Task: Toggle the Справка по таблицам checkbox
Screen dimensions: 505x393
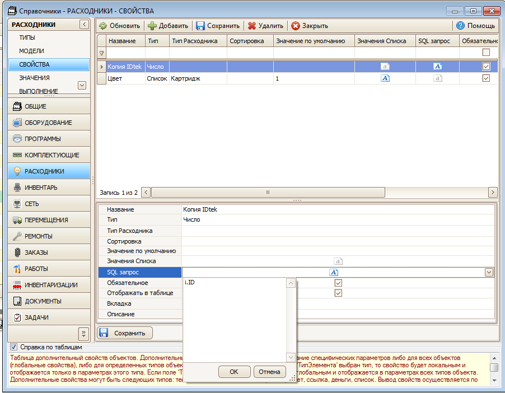Action: click(13, 347)
